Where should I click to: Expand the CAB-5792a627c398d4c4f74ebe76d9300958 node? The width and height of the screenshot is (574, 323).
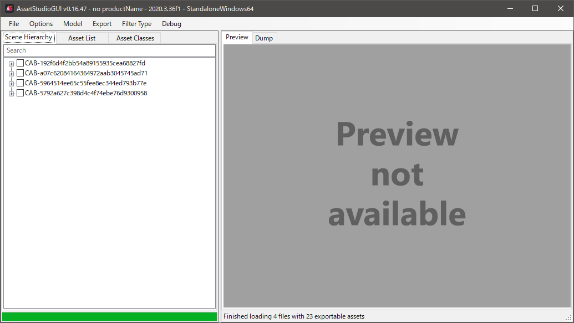[x=11, y=94]
